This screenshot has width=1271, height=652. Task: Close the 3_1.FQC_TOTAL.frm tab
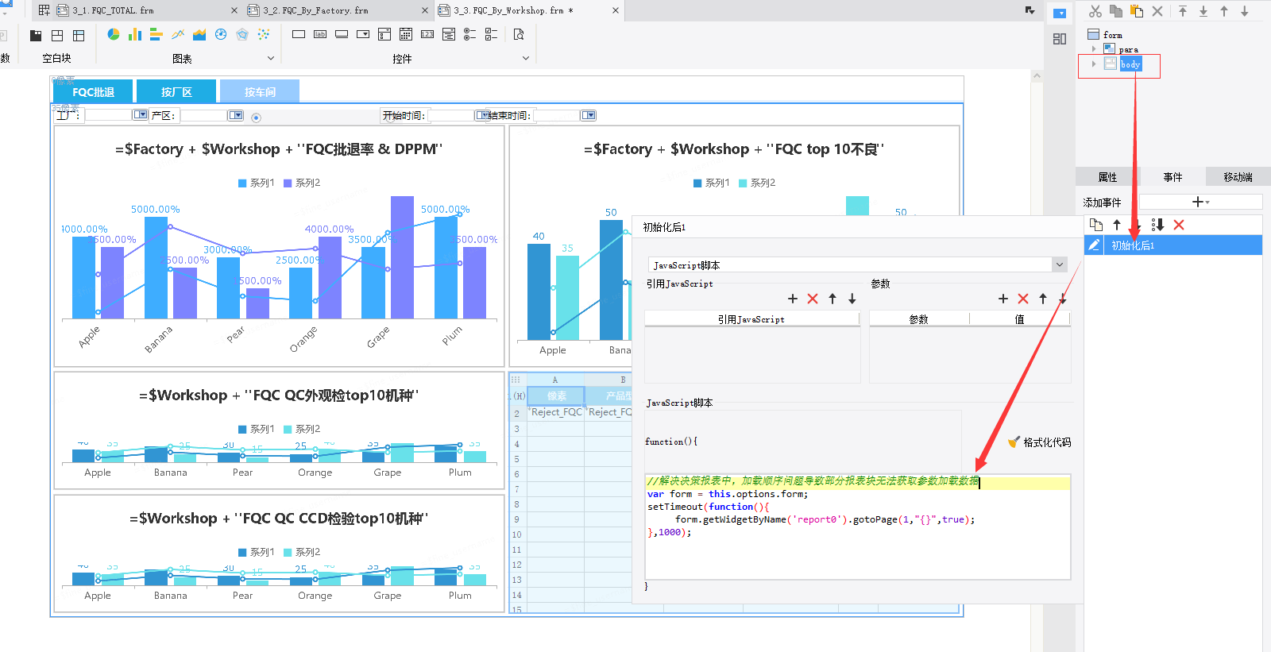[234, 10]
